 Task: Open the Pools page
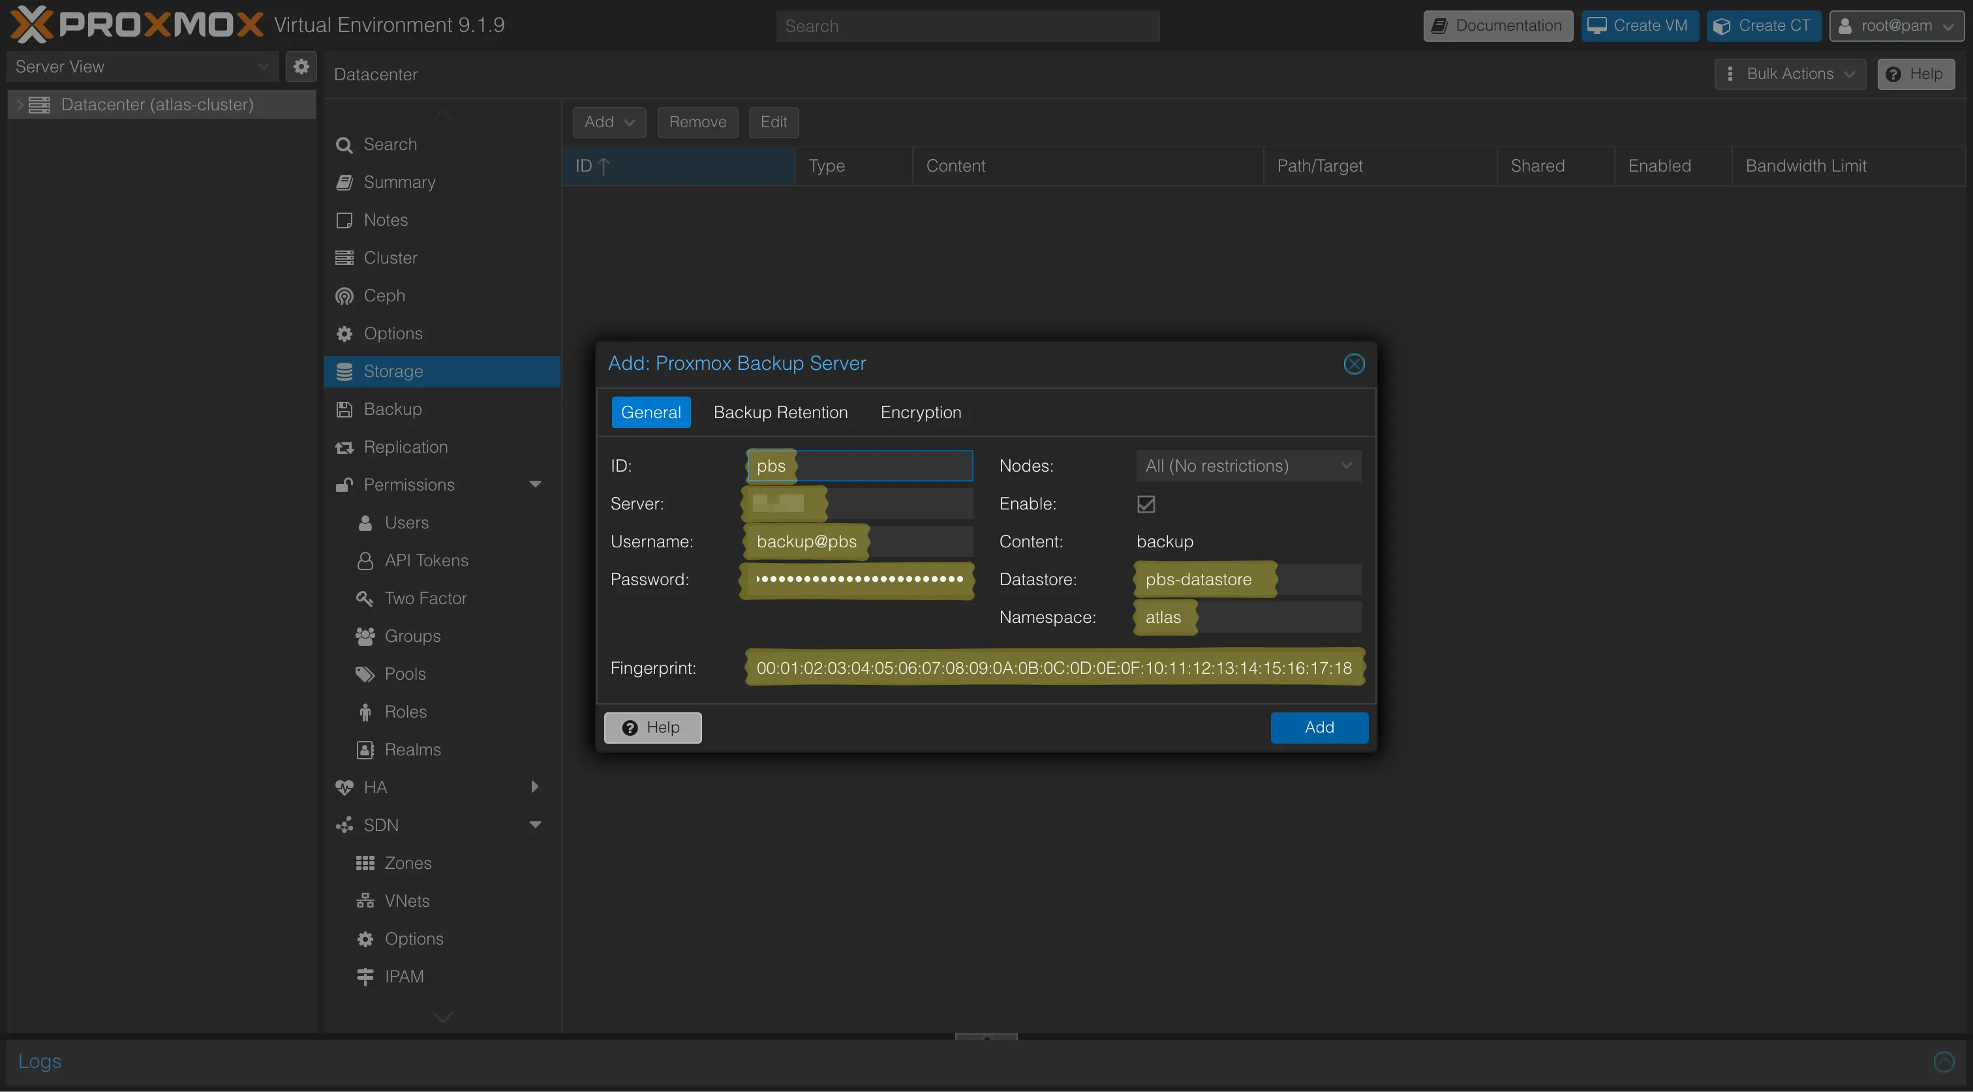pyautogui.click(x=442, y=674)
